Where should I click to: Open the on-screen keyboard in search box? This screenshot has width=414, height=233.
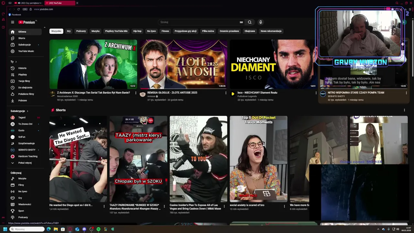pos(241,22)
